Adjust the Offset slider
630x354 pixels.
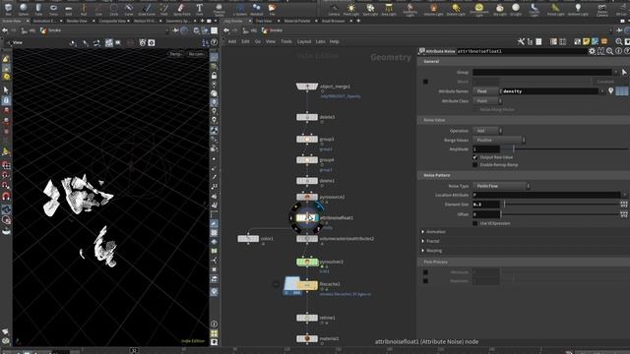tap(561, 214)
